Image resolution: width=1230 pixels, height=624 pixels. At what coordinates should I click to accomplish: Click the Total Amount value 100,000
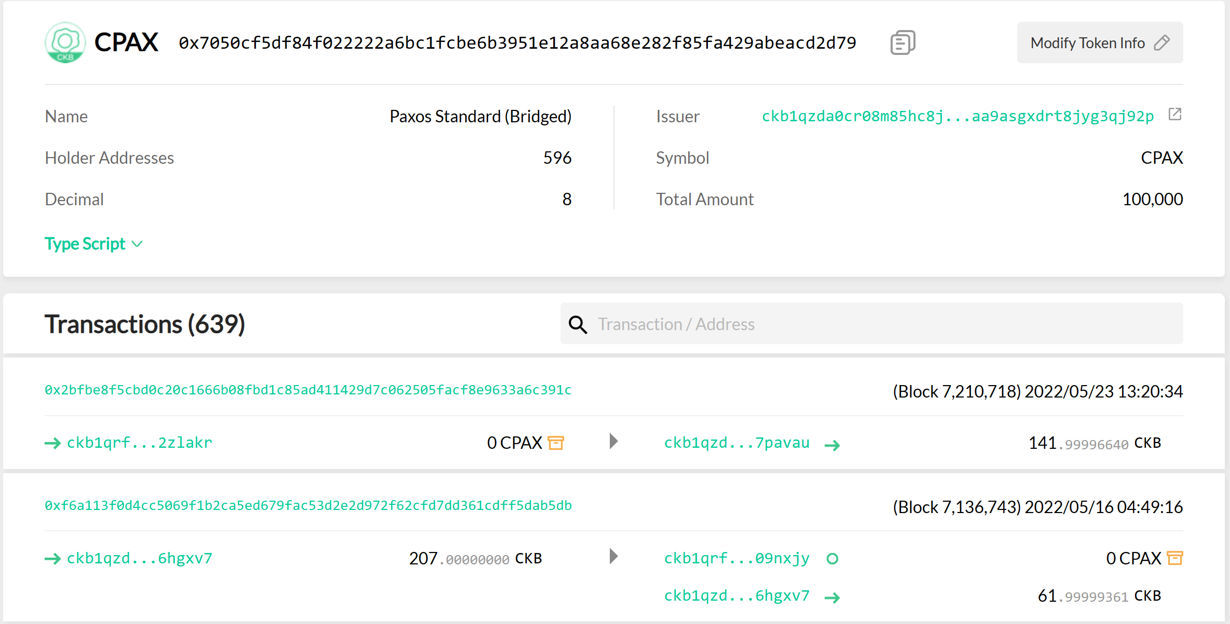(1153, 199)
